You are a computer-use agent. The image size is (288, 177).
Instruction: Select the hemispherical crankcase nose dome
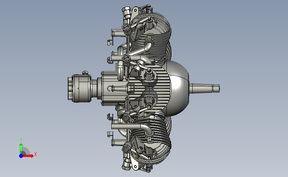(x=178, y=88)
